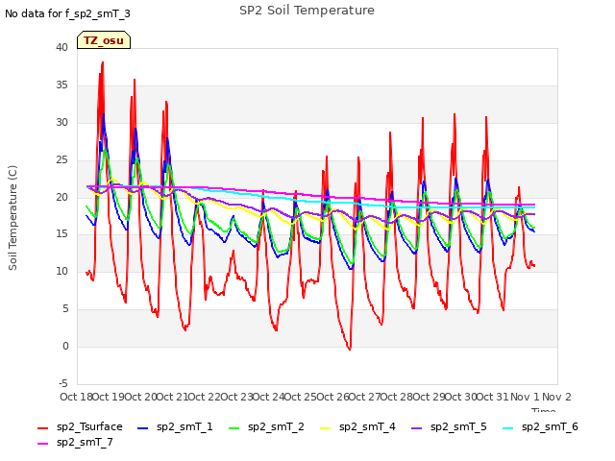Click the -5 y-axis tick label
The width and height of the screenshot is (615, 461).
coord(64,384)
